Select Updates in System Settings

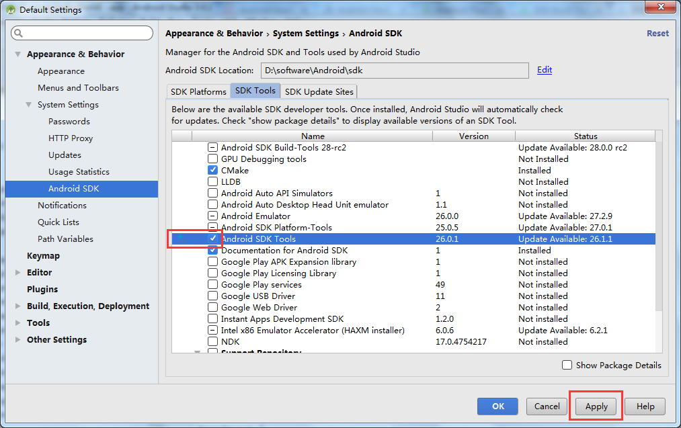(x=65, y=155)
